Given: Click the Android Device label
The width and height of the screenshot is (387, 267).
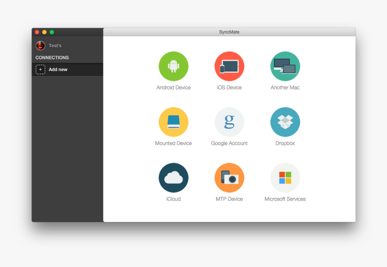Looking at the screenshot, I should point(174,88).
